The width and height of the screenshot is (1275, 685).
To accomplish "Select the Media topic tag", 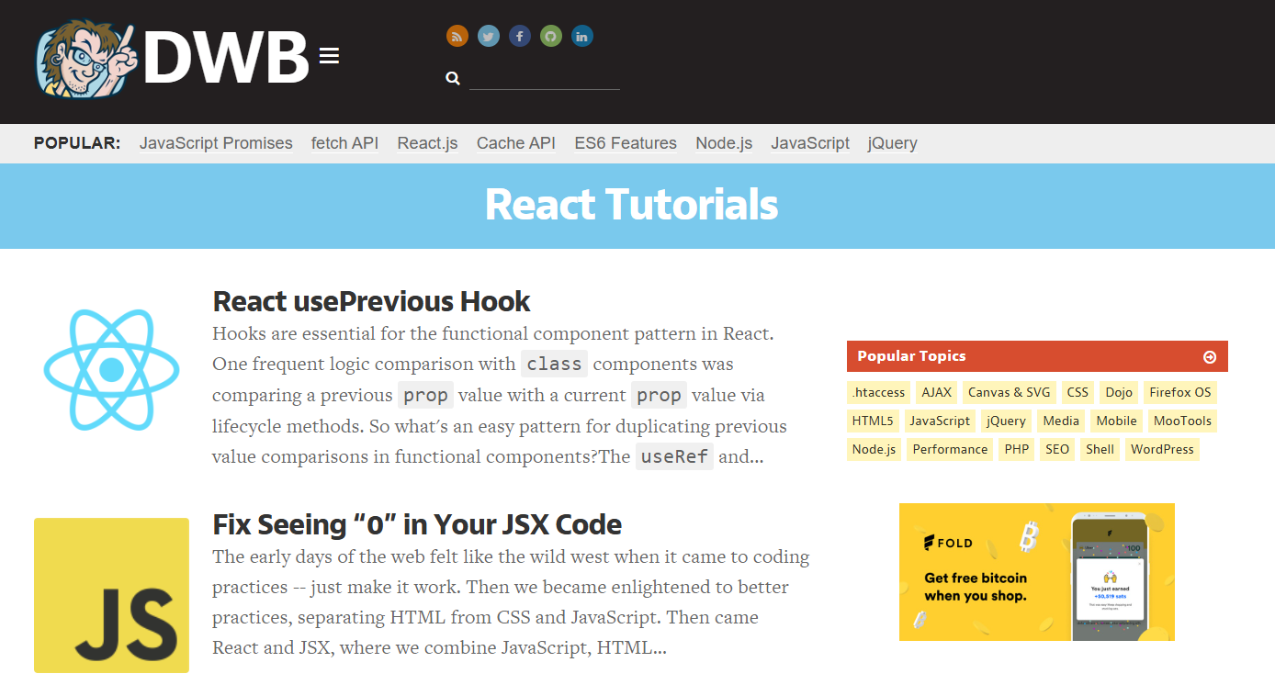I will pos(1061,421).
